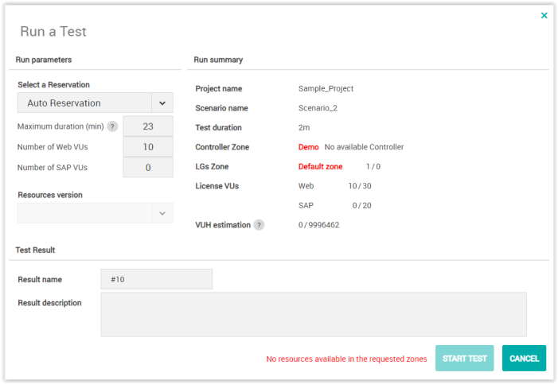Close the Run a Test dialog
Image resolution: width=558 pixels, height=384 pixels.
pyautogui.click(x=544, y=15)
